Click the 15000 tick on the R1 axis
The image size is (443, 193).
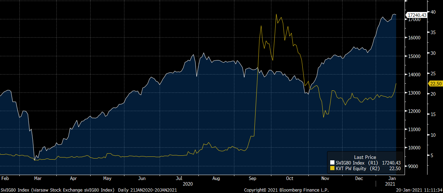click(413, 56)
